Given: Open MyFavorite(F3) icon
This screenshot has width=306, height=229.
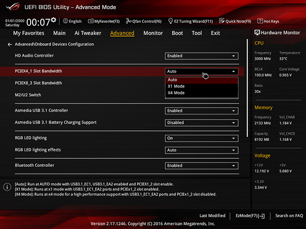Looking at the screenshot, I should point(91,21).
